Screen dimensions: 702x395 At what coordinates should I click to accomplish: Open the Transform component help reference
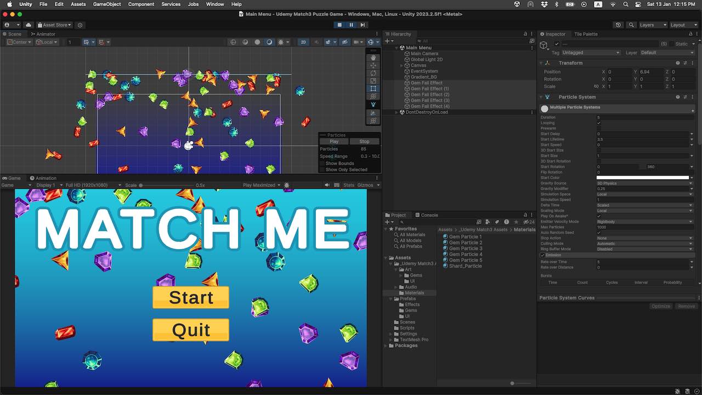point(678,63)
